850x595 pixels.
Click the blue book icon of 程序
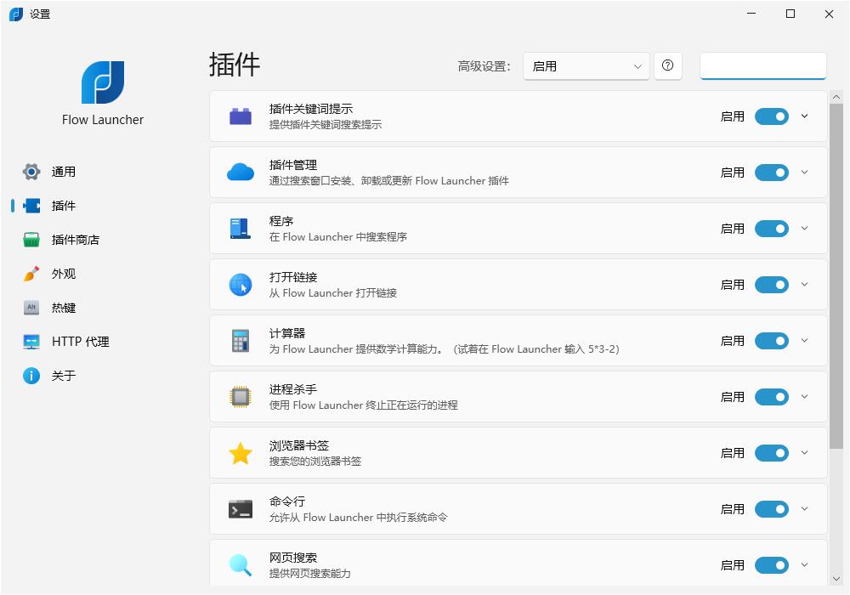click(x=241, y=229)
